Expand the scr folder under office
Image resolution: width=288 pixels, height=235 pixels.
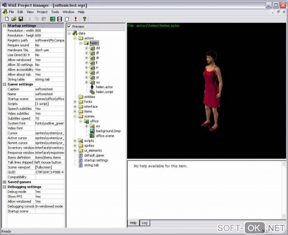(x=86, y=126)
